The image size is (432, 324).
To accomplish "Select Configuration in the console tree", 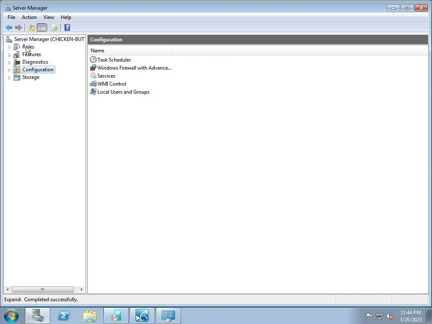I will (38, 70).
